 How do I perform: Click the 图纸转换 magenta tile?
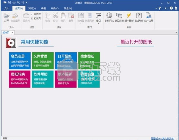[20, 79]
